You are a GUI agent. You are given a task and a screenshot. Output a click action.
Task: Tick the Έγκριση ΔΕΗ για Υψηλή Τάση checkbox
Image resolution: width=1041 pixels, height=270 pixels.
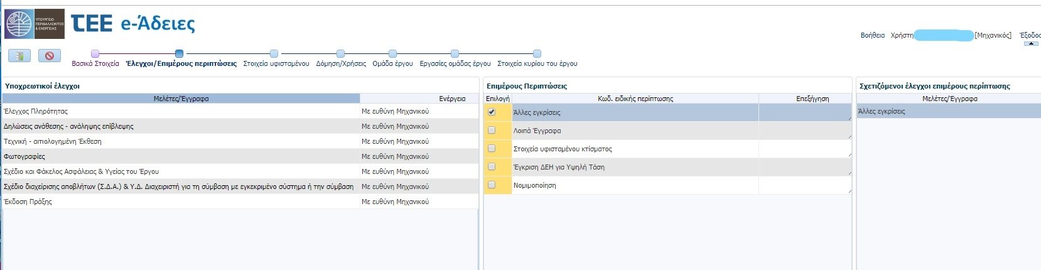pyautogui.click(x=492, y=166)
